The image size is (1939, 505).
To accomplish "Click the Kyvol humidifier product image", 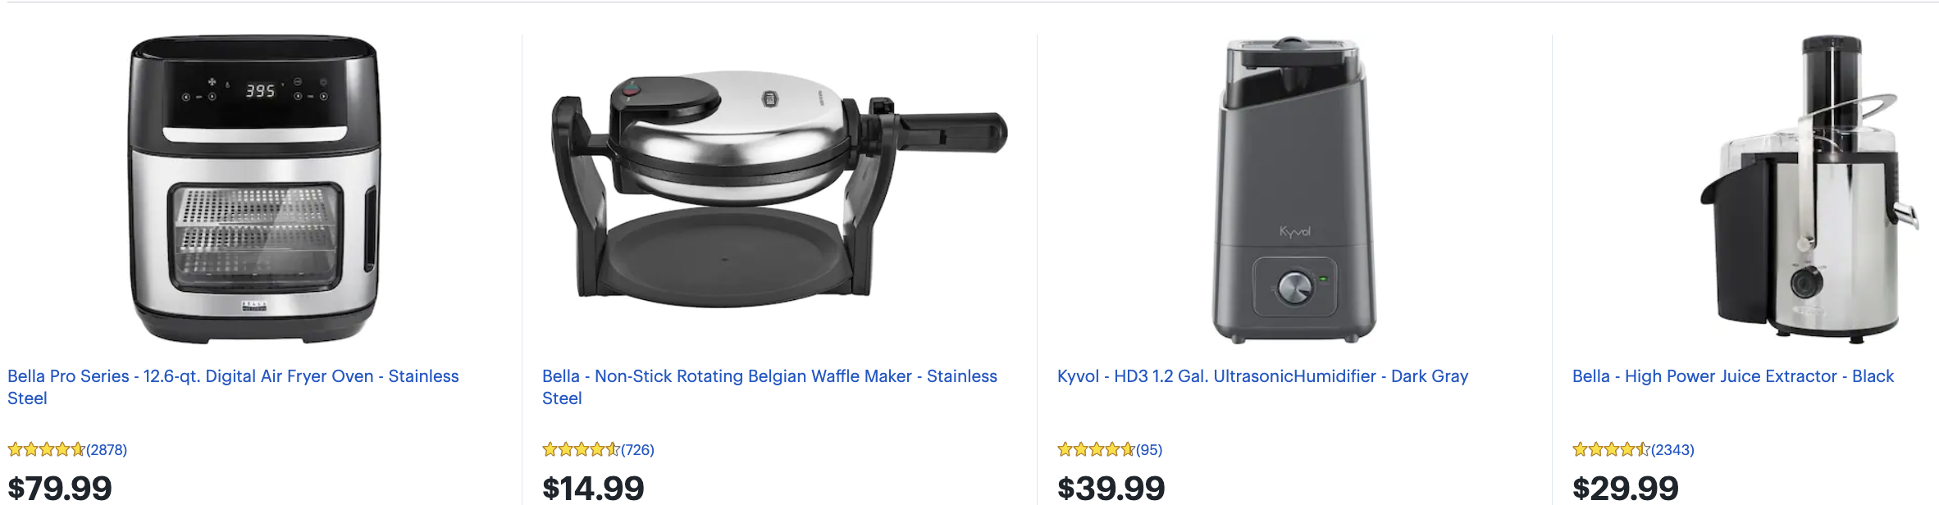I will point(1294,189).
